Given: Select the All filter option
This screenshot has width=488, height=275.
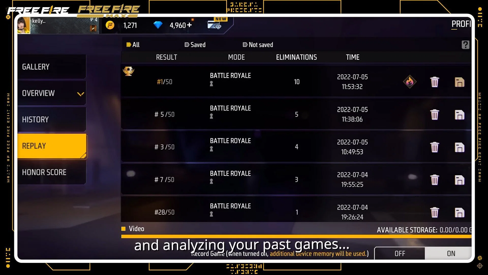Looking at the screenshot, I should coord(133,45).
